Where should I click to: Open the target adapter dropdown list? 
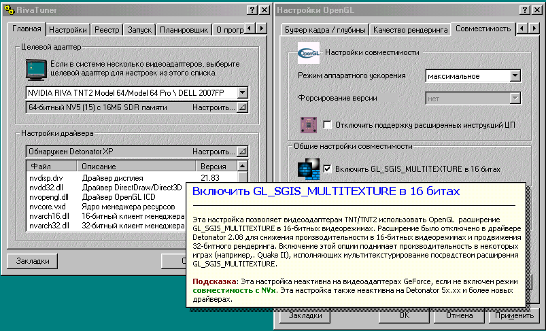[242, 93]
